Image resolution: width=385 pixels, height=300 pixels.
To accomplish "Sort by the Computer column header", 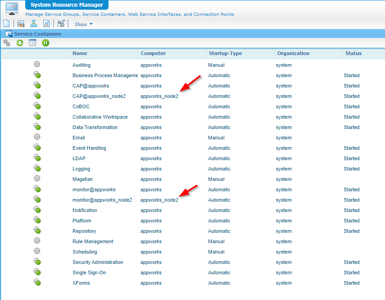I will coord(153,53).
